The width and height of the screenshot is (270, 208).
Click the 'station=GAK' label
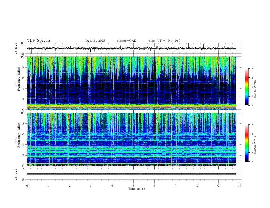[126, 41]
